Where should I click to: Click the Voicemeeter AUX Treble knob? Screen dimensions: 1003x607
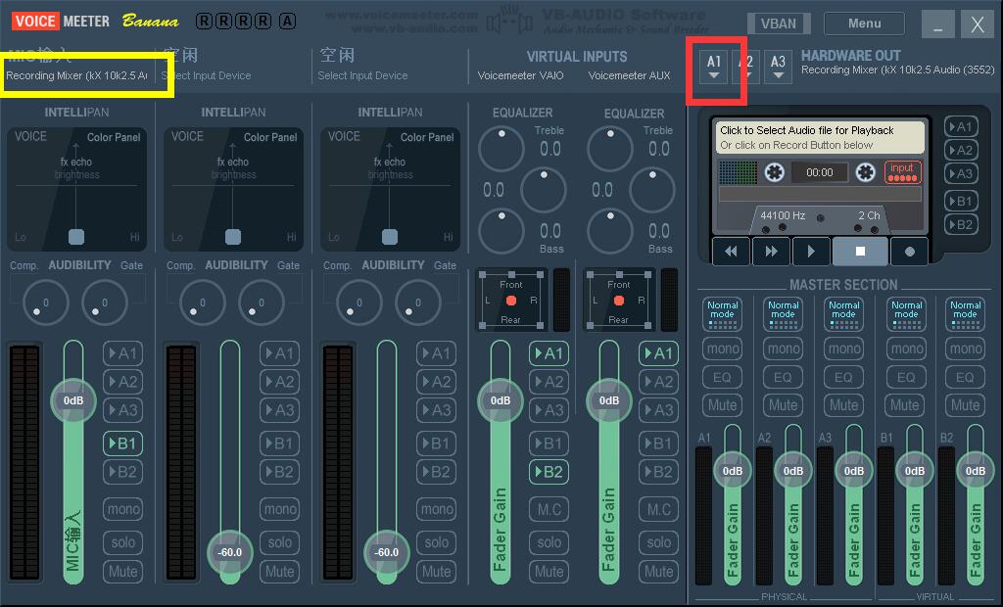[x=610, y=149]
